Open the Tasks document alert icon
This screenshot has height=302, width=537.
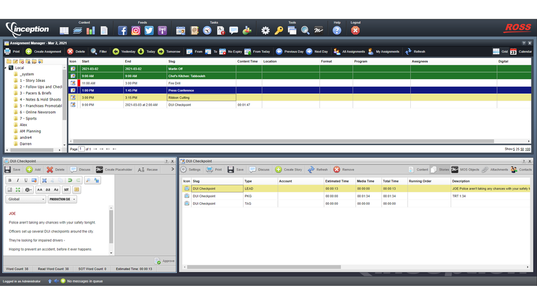[x=221, y=30]
